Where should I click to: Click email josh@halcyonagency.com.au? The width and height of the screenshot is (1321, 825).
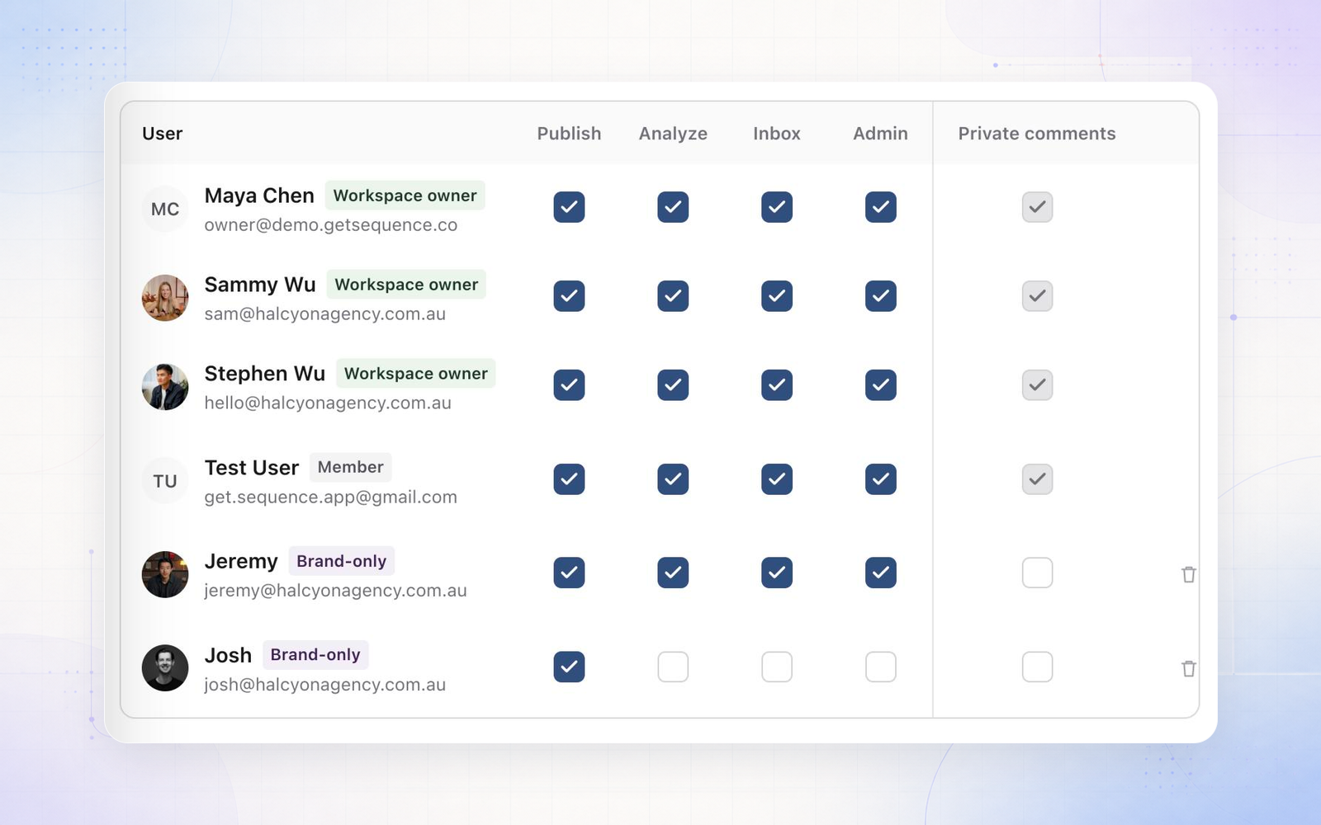(324, 685)
